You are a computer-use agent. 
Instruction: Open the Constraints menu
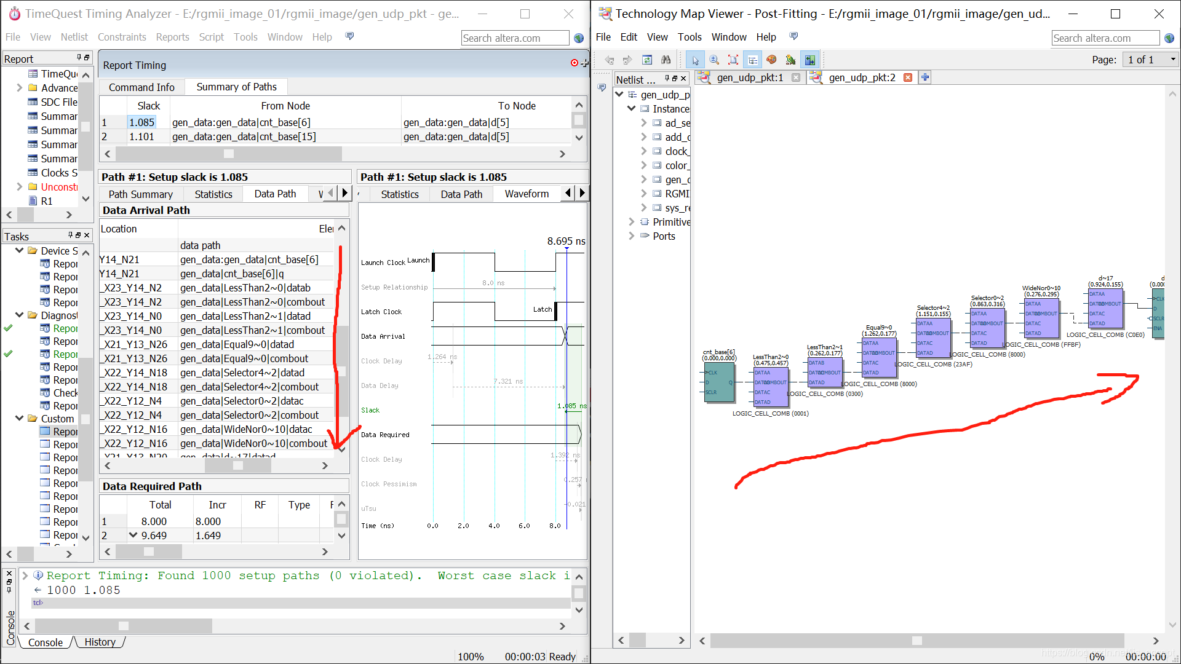[x=122, y=37]
